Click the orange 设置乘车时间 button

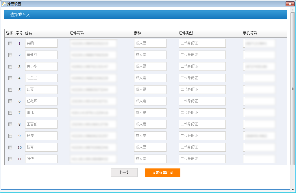[163, 172]
